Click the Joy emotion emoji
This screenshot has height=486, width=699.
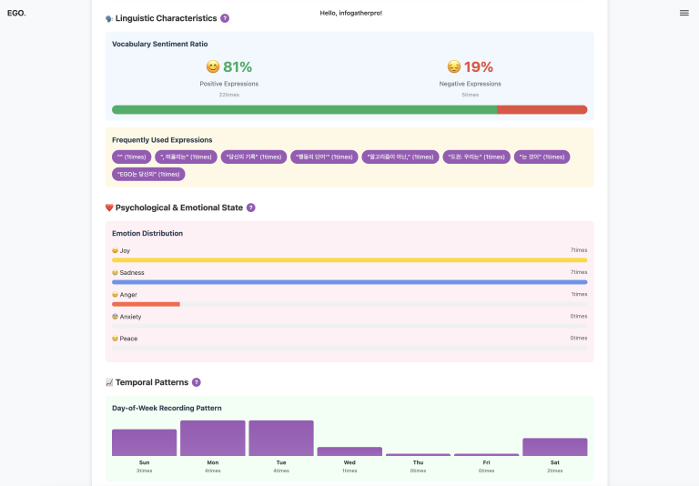click(115, 250)
